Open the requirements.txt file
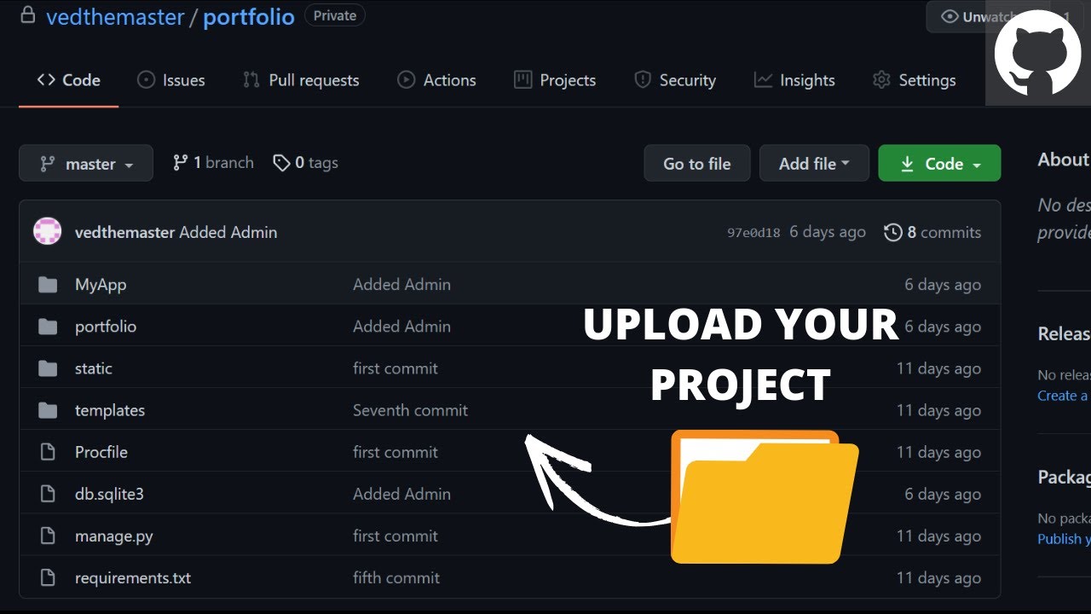The image size is (1091, 614). point(133,577)
